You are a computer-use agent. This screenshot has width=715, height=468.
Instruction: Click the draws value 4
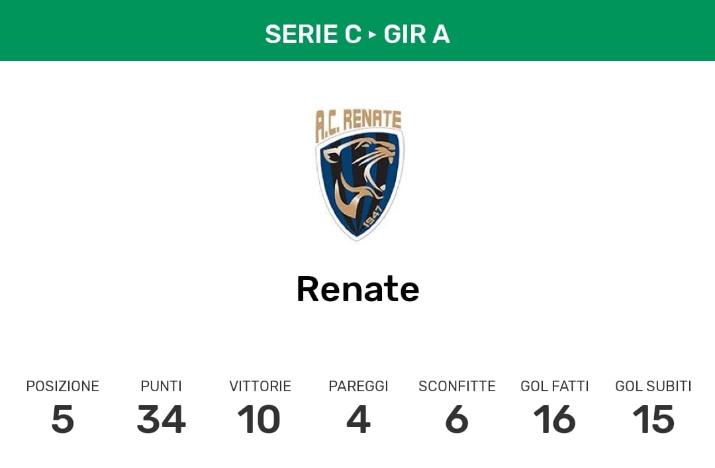click(358, 419)
